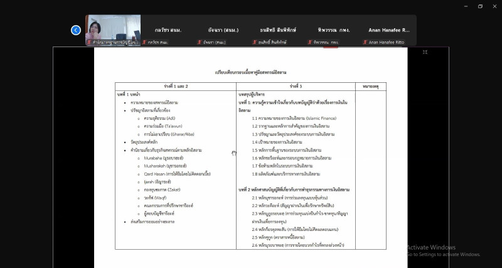Image resolution: width=502 pixels, height=268 pixels.
Task: Click the '(Waqf)' list item
Action: pos(155,198)
